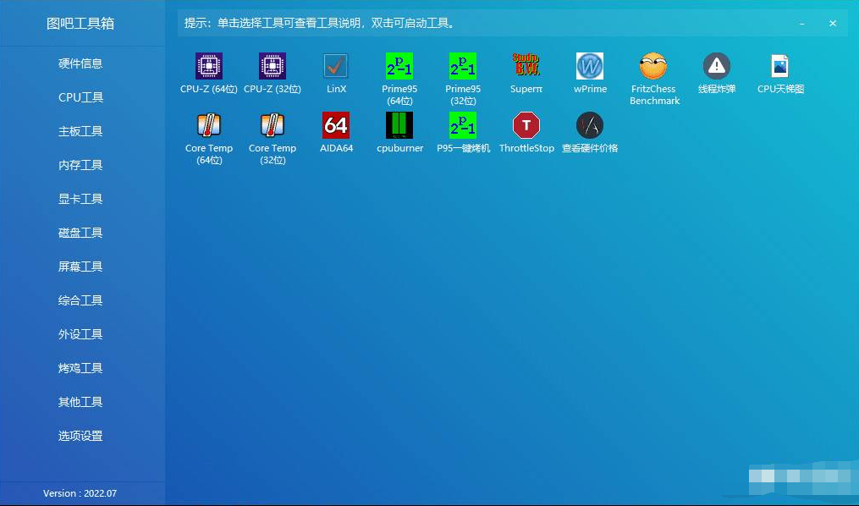Click the Version : 2022.07 label
The image size is (859, 506).
pos(80,493)
